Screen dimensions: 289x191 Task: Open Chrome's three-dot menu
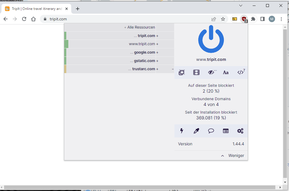281,19
